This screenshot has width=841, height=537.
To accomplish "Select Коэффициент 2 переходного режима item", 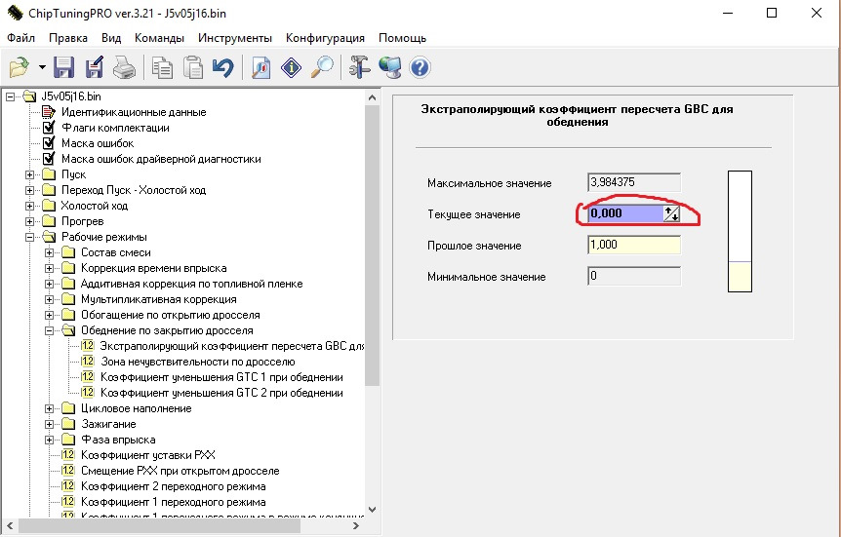I will tap(174, 486).
